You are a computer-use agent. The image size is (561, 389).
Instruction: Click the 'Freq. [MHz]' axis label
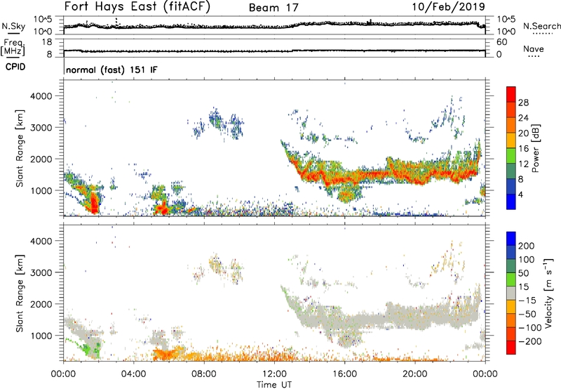[13, 48]
